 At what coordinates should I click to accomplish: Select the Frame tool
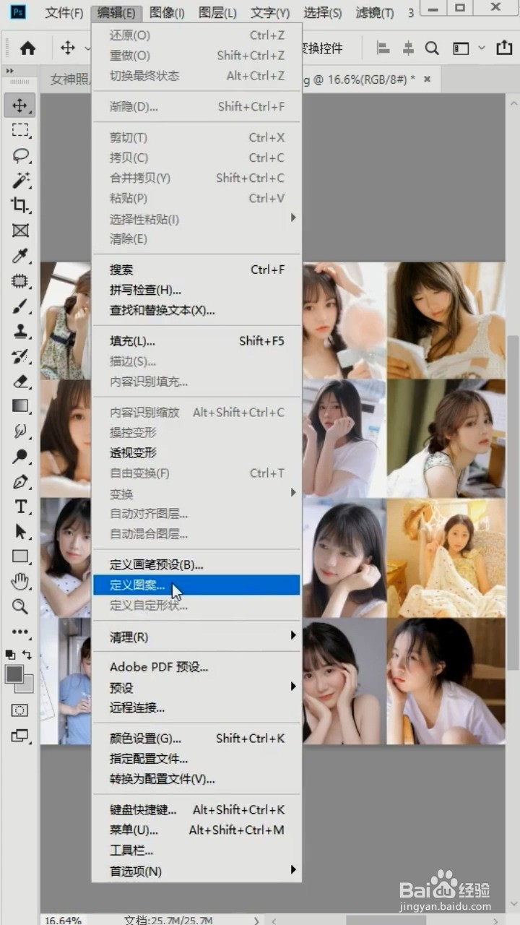coord(19,231)
